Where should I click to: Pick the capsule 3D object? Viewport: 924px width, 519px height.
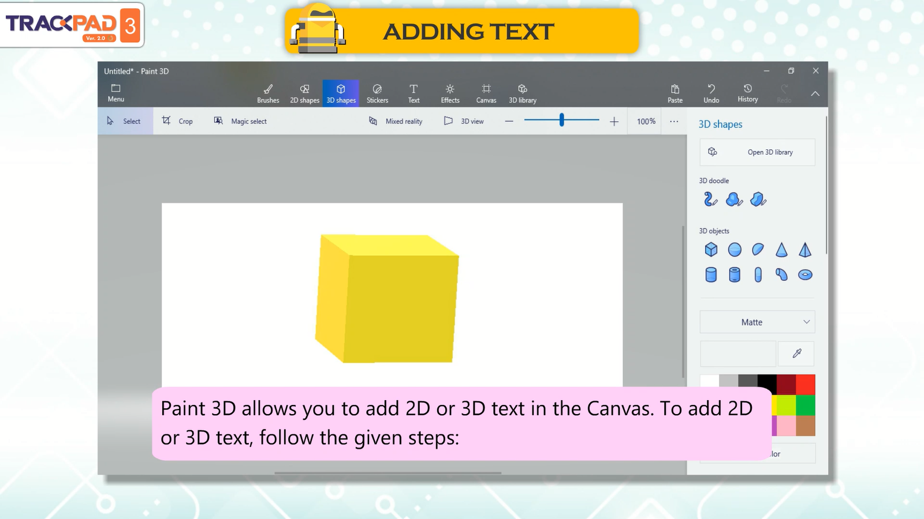(758, 274)
